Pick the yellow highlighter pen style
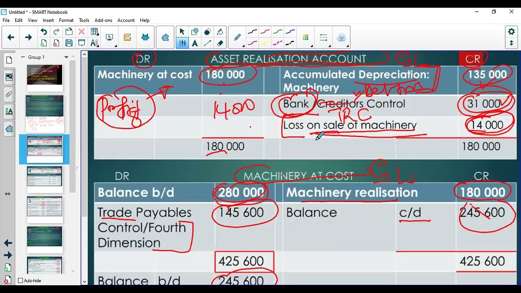 coord(265,43)
